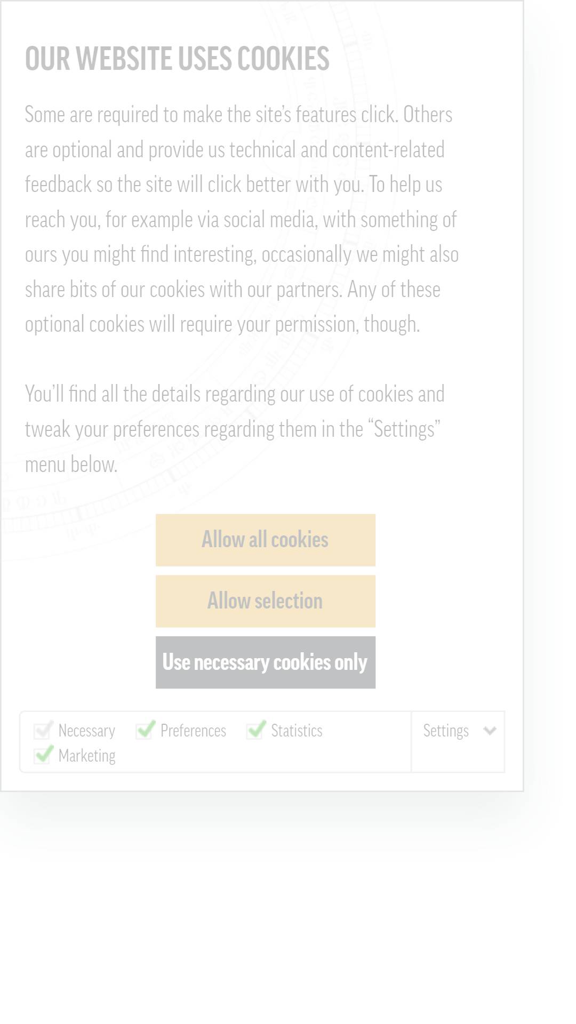The width and height of the screenshot is (576, 1024).
Task: Click the green checkmark beside Marketing
Action: click(x=43, y=755)
